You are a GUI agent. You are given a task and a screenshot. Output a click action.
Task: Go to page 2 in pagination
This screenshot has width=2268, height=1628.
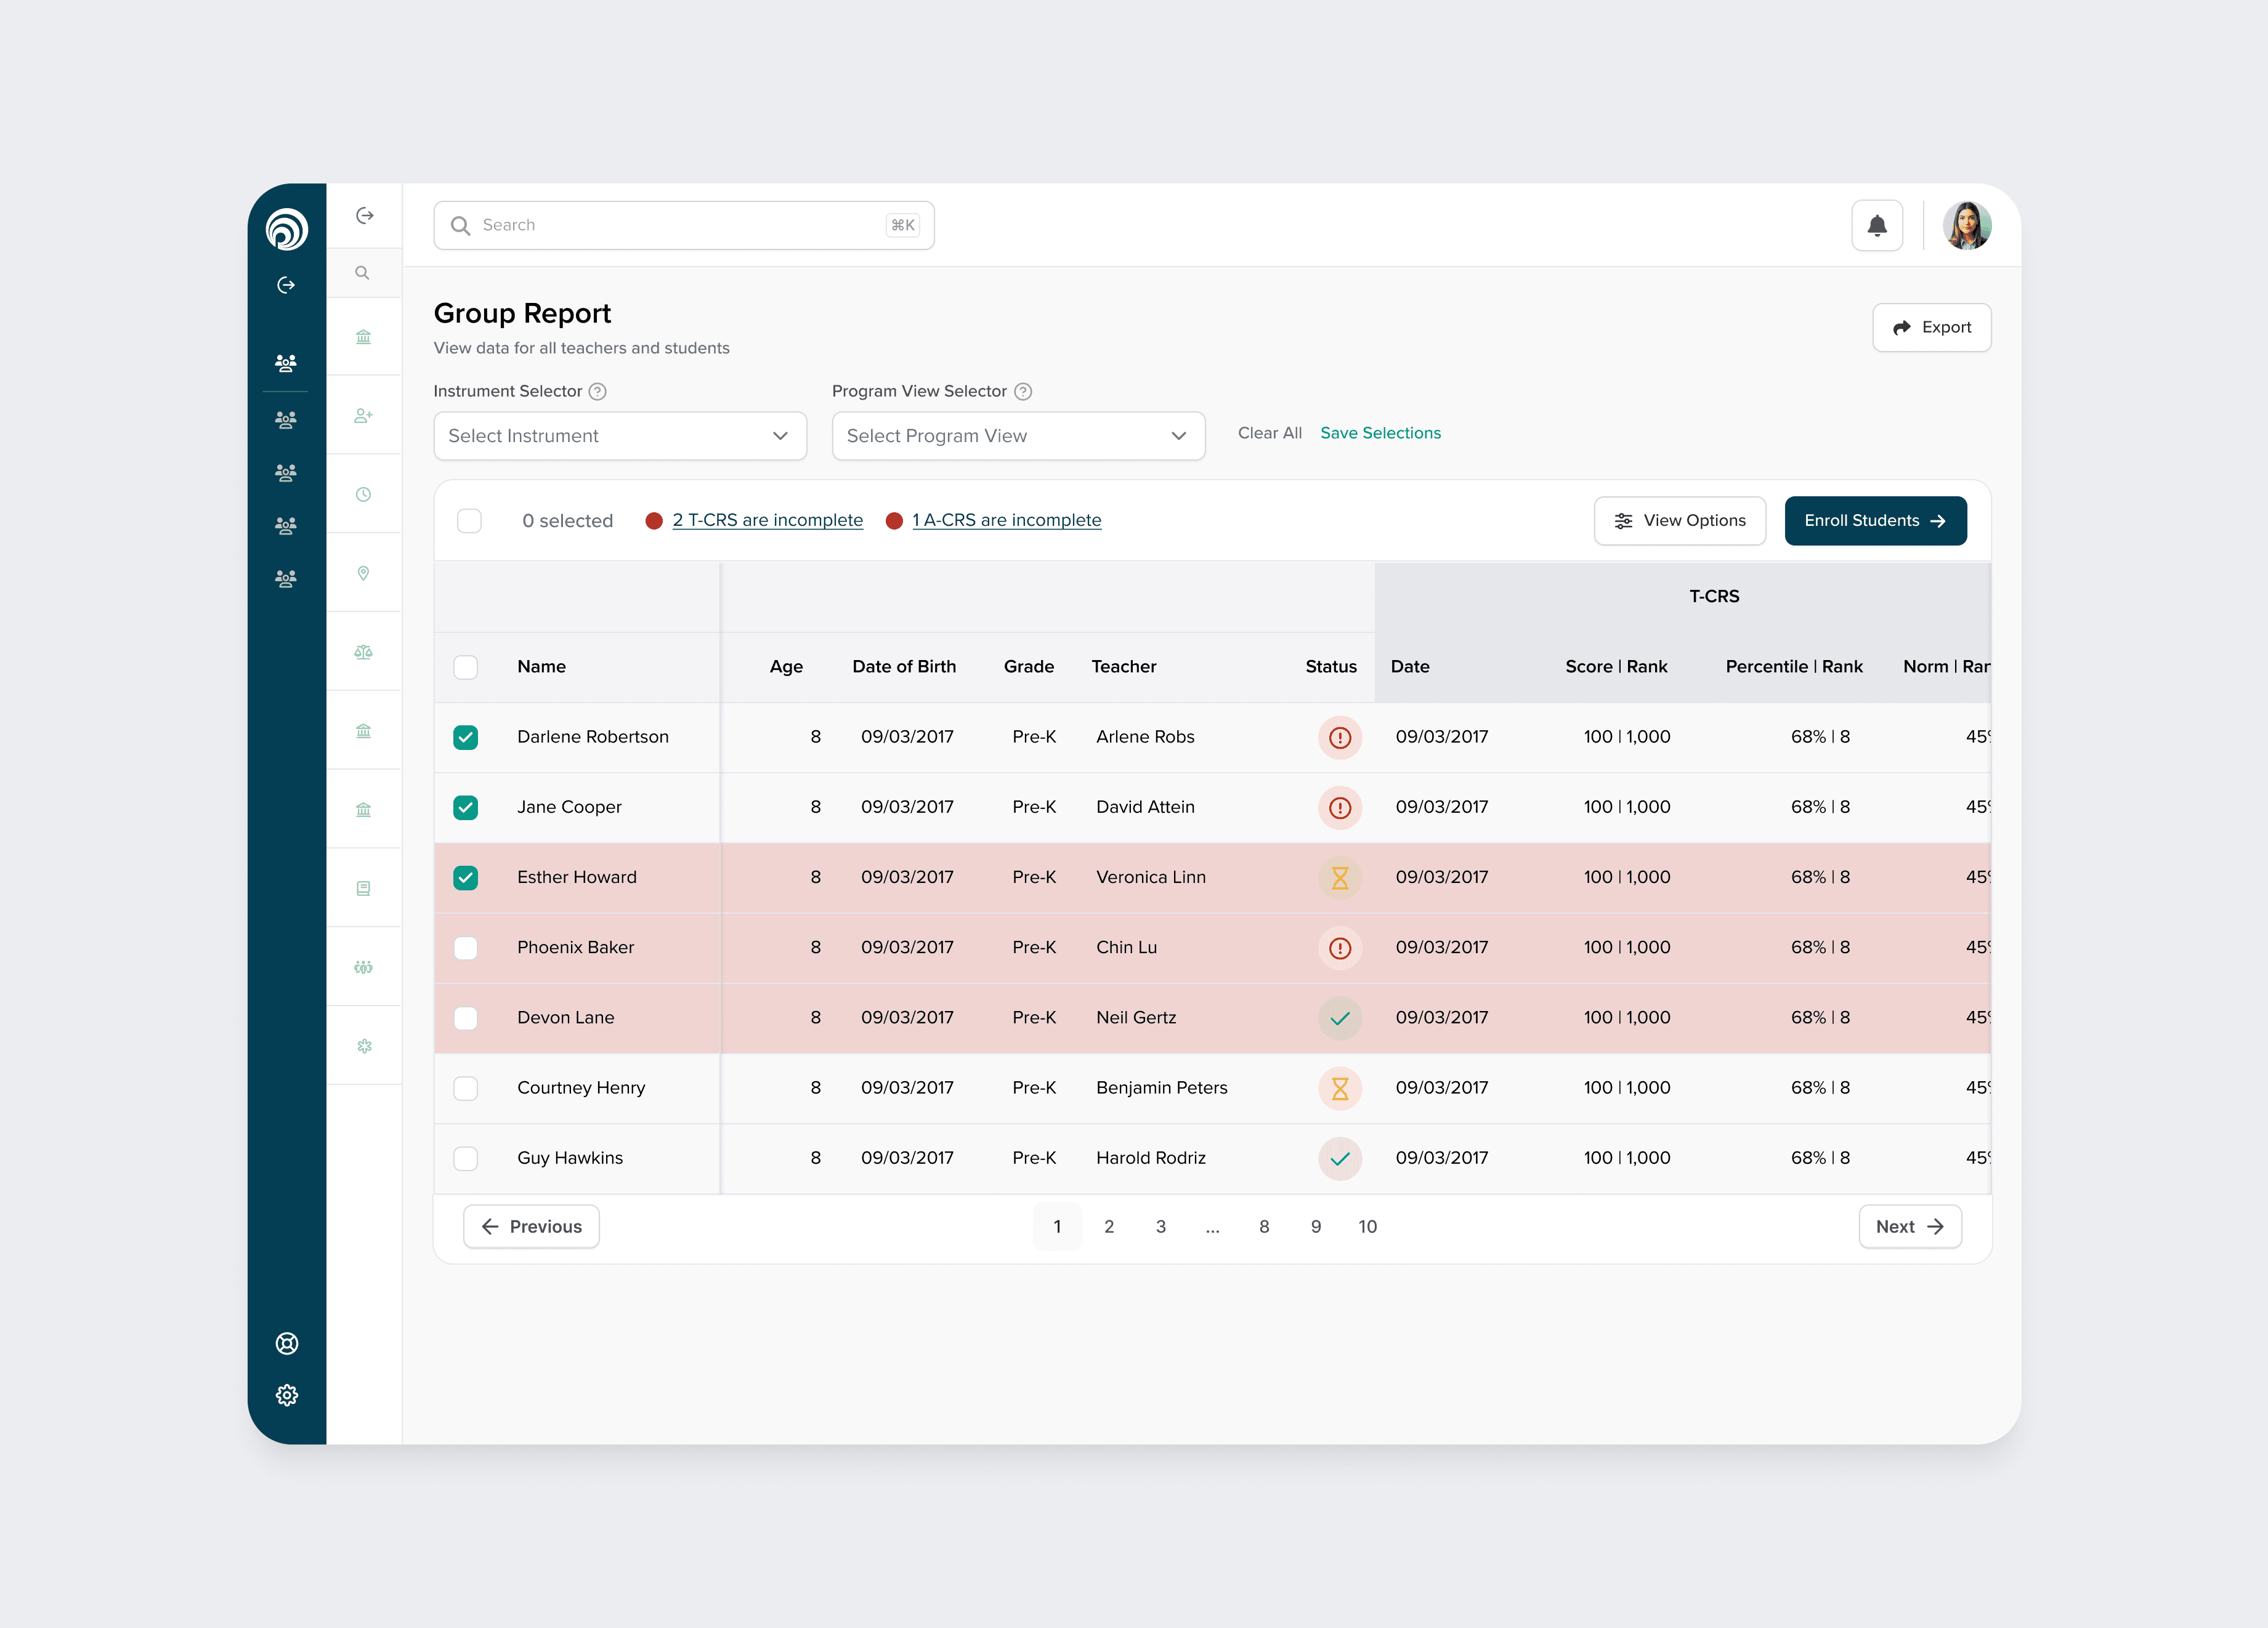(1108, 1227)
